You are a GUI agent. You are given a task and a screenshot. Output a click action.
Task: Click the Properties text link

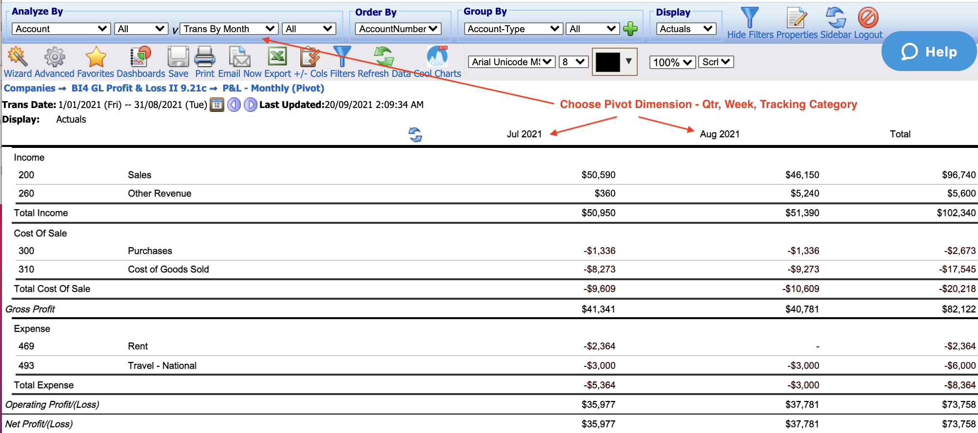[x=797, y=35]
